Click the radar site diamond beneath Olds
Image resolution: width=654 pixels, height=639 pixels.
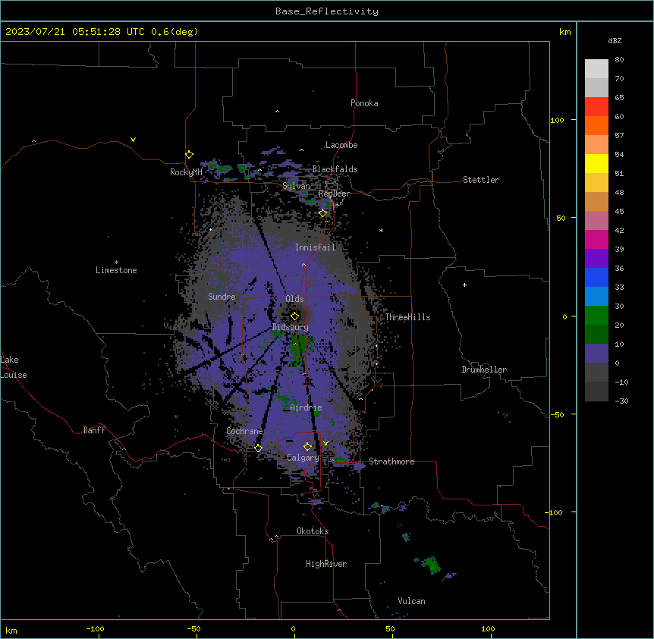point(294,316)
